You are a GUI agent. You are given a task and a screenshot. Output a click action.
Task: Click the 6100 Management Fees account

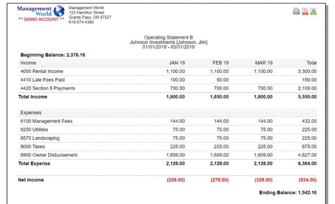pyautogui.click(x=46, y=121)
